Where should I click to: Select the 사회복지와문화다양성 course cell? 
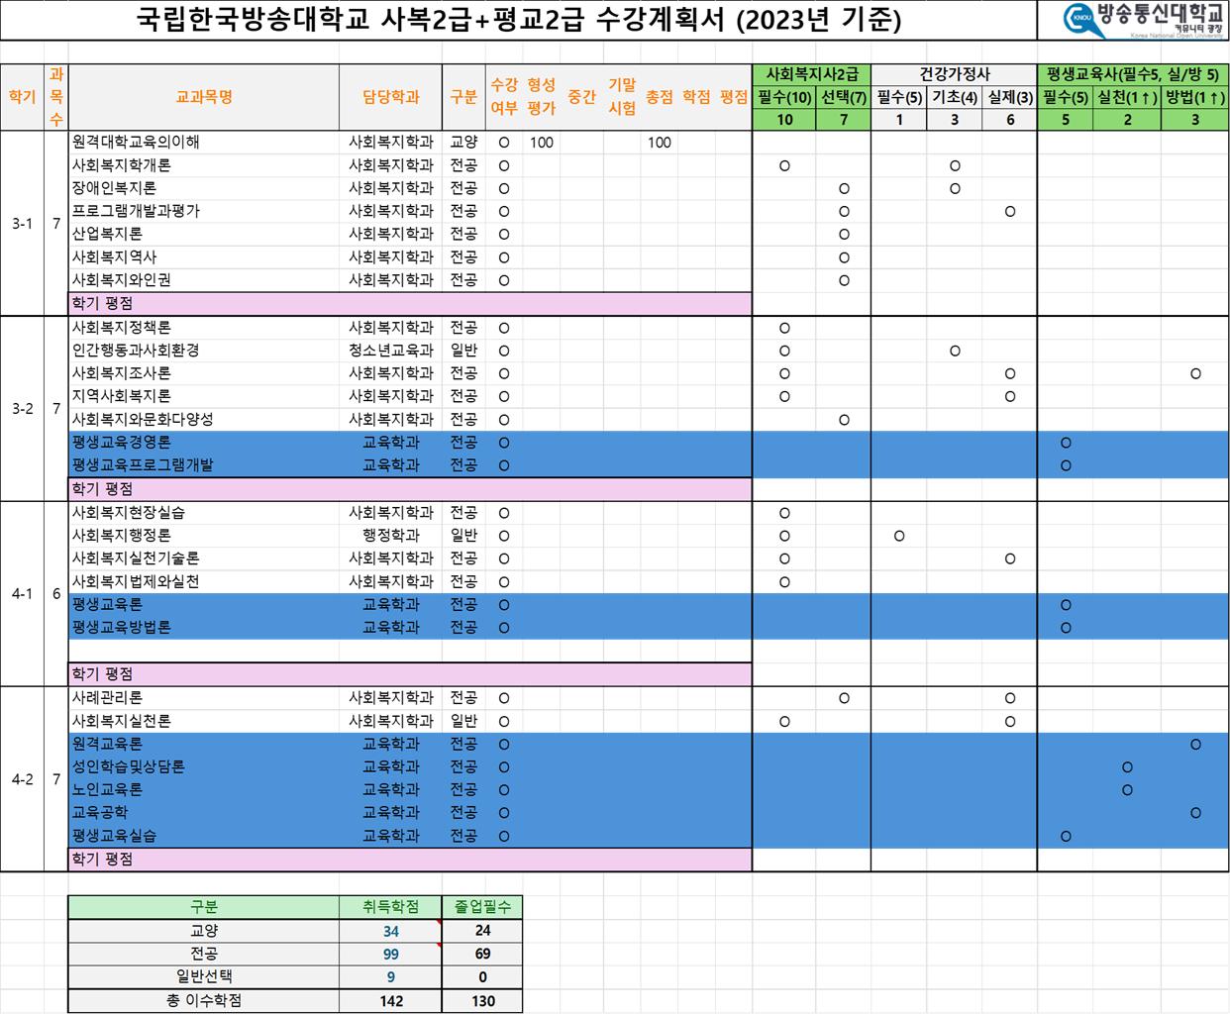204,420
